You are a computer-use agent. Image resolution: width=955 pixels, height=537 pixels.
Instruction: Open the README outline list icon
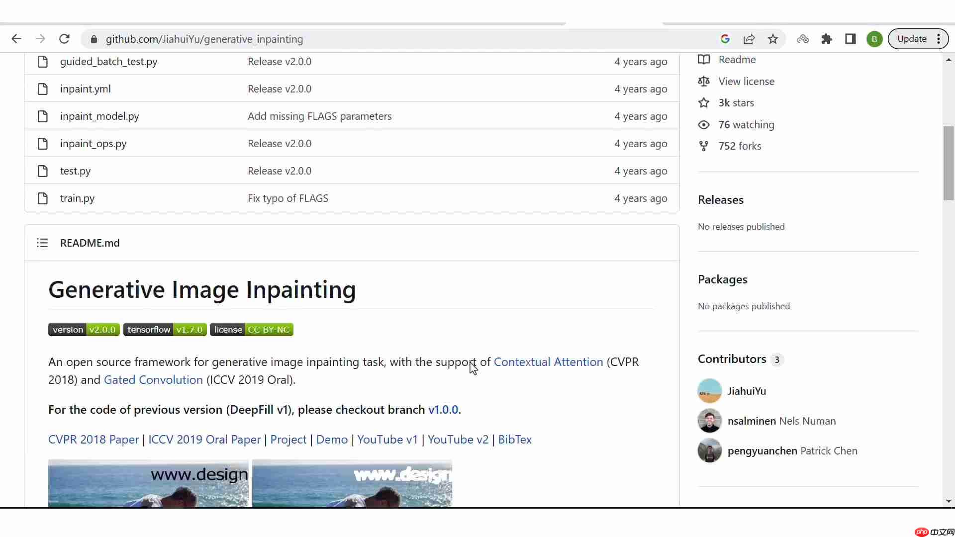42,243
